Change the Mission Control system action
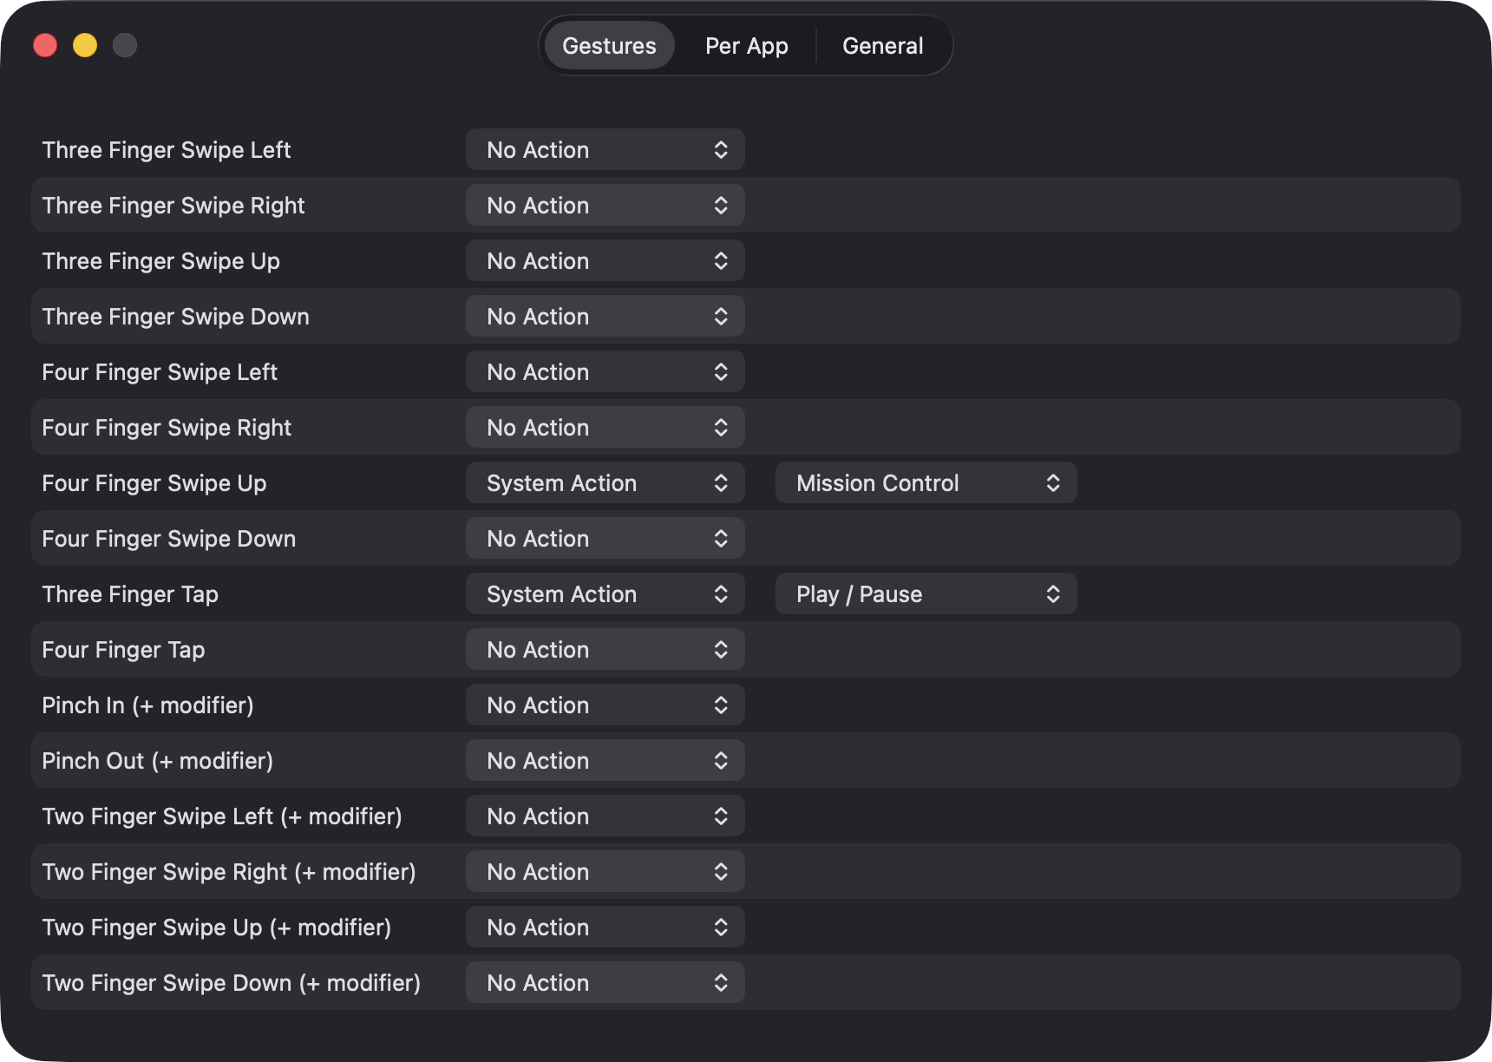Screen dimensions: 1492x1062 click(926, 483)
